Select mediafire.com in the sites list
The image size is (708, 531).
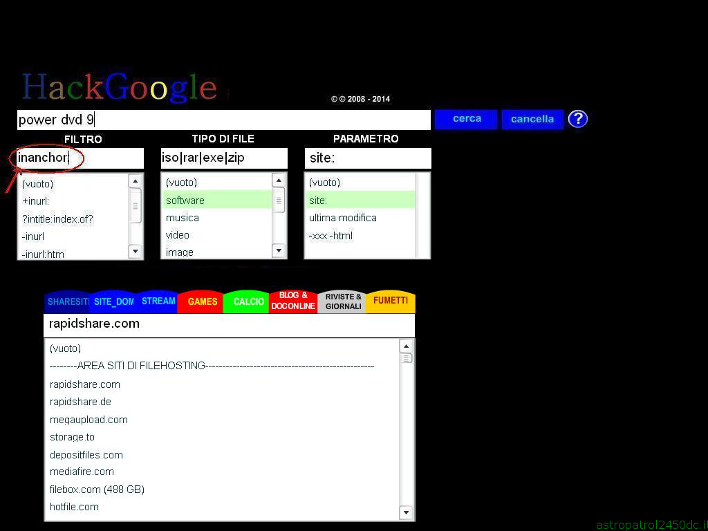click(x=82, y=472)
